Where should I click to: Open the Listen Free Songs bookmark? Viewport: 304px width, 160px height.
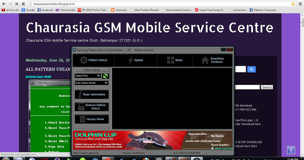point(210,10)
